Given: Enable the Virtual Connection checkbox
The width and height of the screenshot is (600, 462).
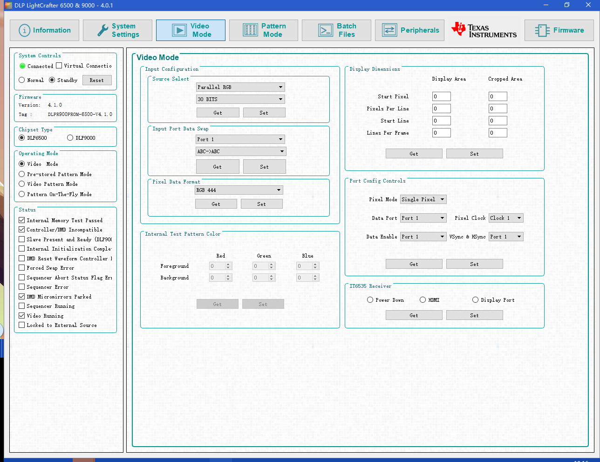Looking at the screenshot, I should (x=59, y=66).
